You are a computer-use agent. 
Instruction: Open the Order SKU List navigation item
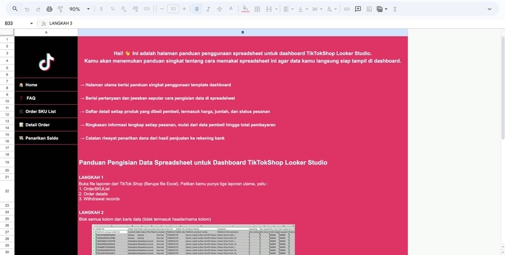pyautogui.click(x=40, y=111)
